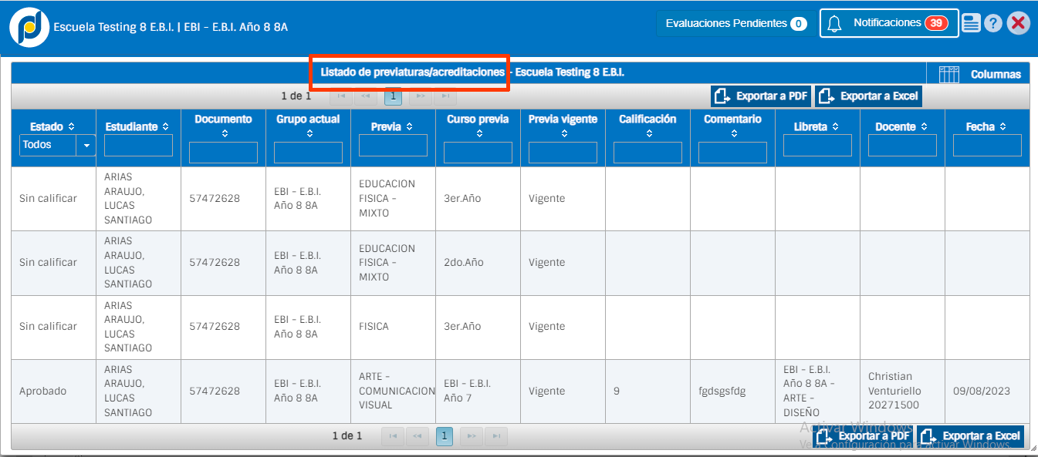This screenshot has height=457, width=1038.
Task: Focus the Previa vigente filter field
Action: 563,152
